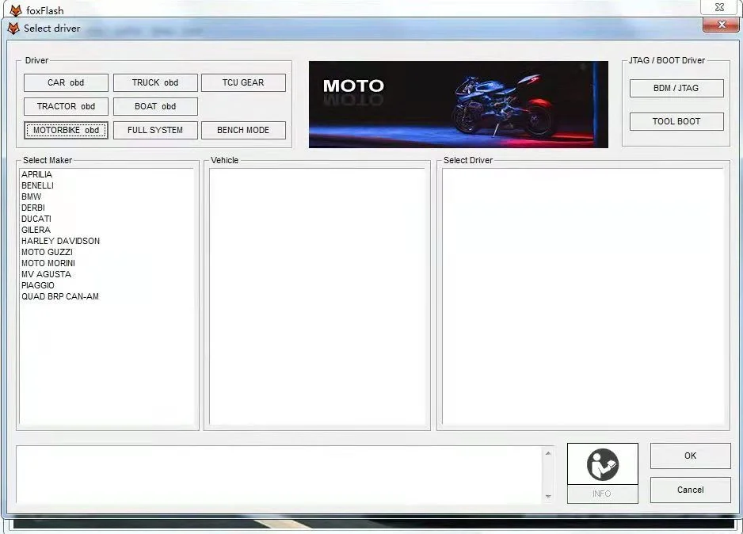This screenshot has width=743, height=534.
Task: Select PIAGGIO in the maker list
Action: tap(38, 285)
